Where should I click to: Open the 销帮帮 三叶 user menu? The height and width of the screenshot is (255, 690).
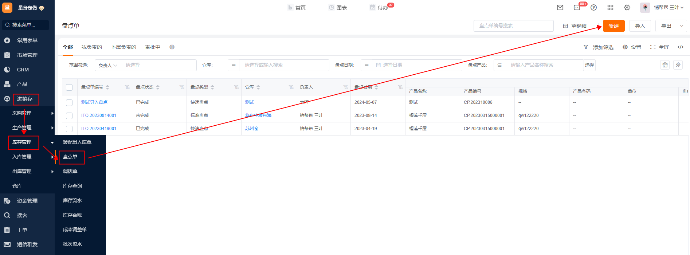click(x=669, y=7)
